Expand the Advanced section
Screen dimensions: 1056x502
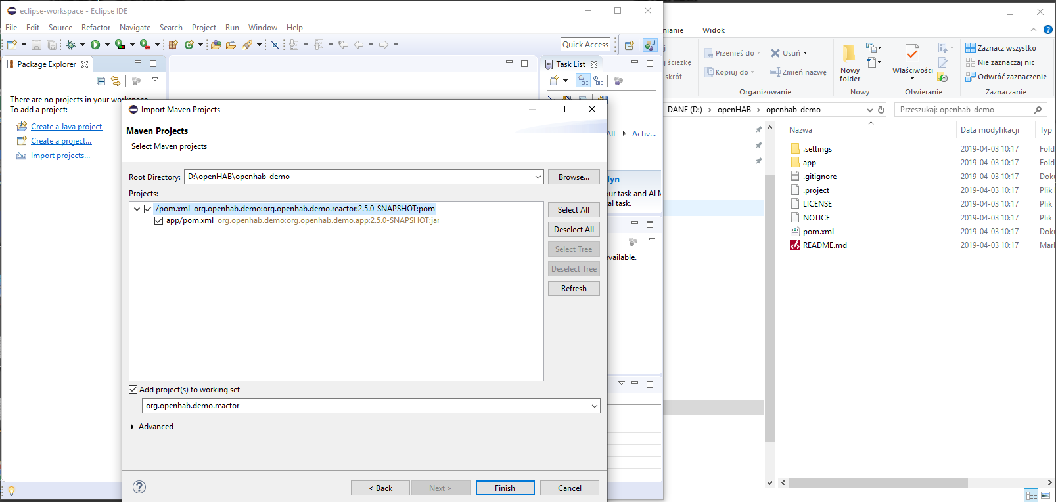pos(133,427)
